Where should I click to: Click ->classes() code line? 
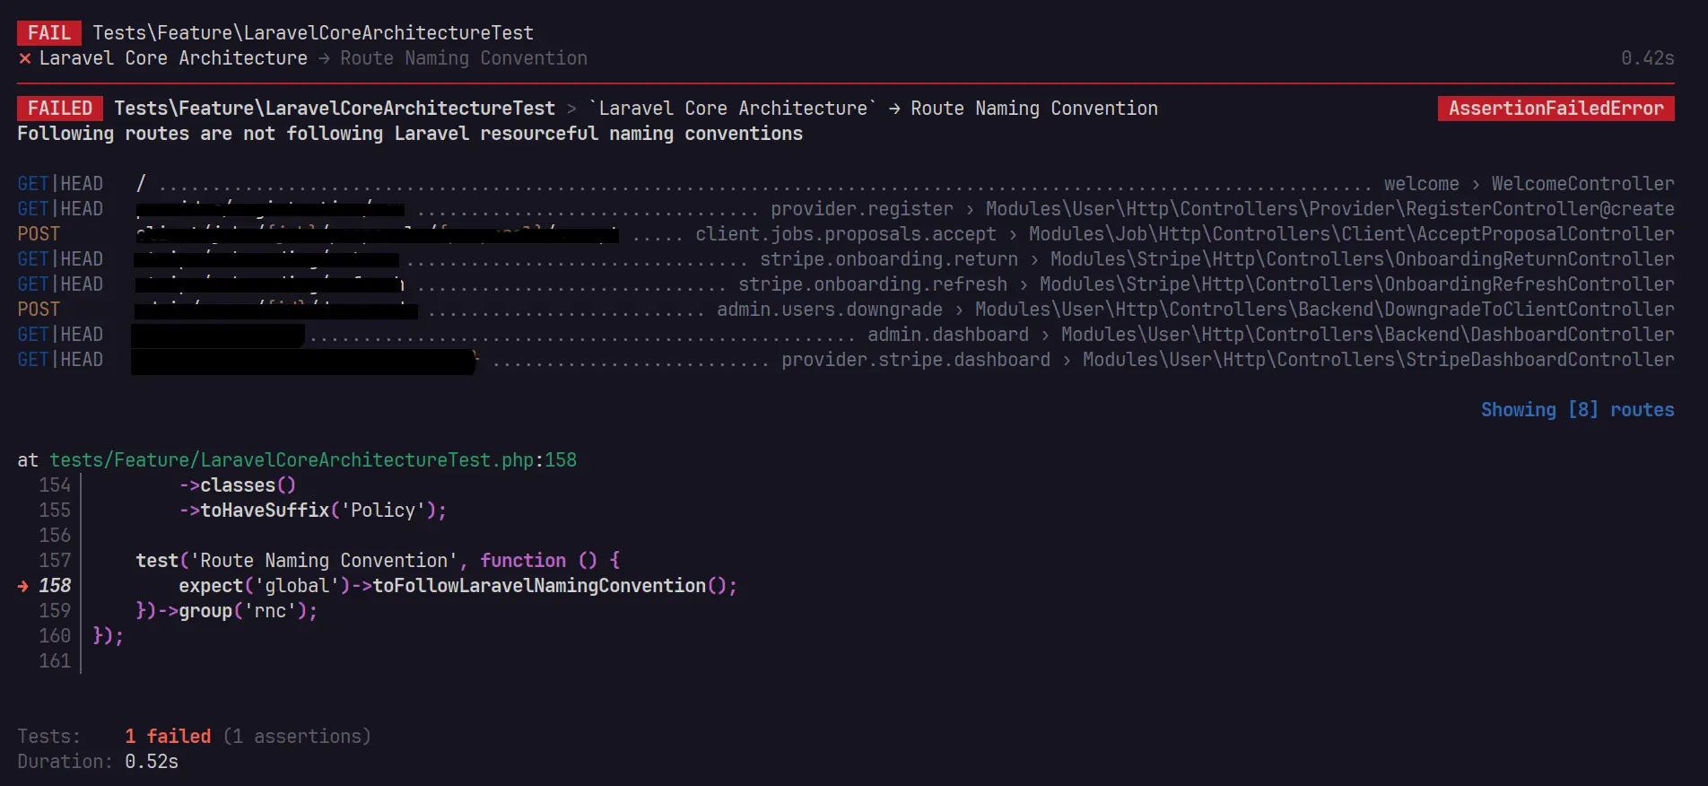point(238,485)
